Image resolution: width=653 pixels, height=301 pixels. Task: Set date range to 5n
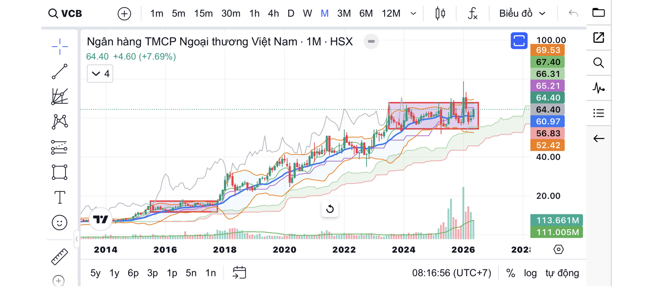pos(191,273)
